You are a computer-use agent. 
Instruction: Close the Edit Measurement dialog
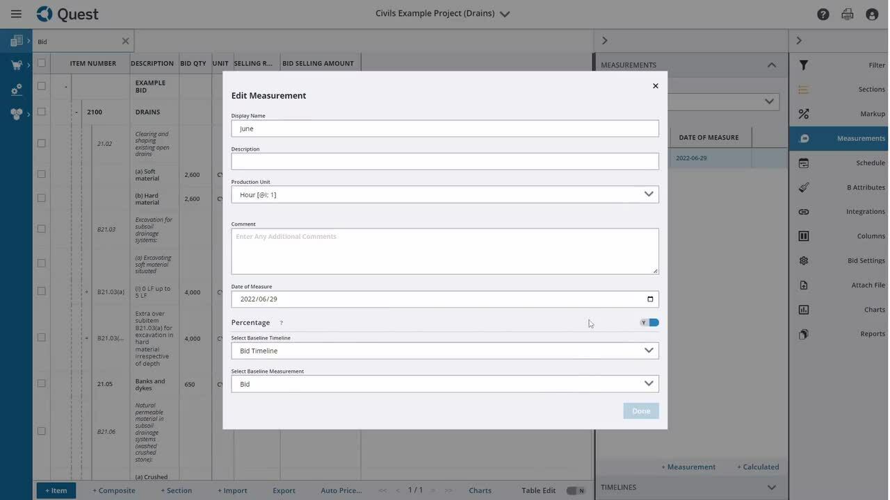pos(655,86)
